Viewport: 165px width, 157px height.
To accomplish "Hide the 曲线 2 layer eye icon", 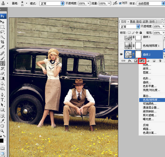I will (122, 54).
